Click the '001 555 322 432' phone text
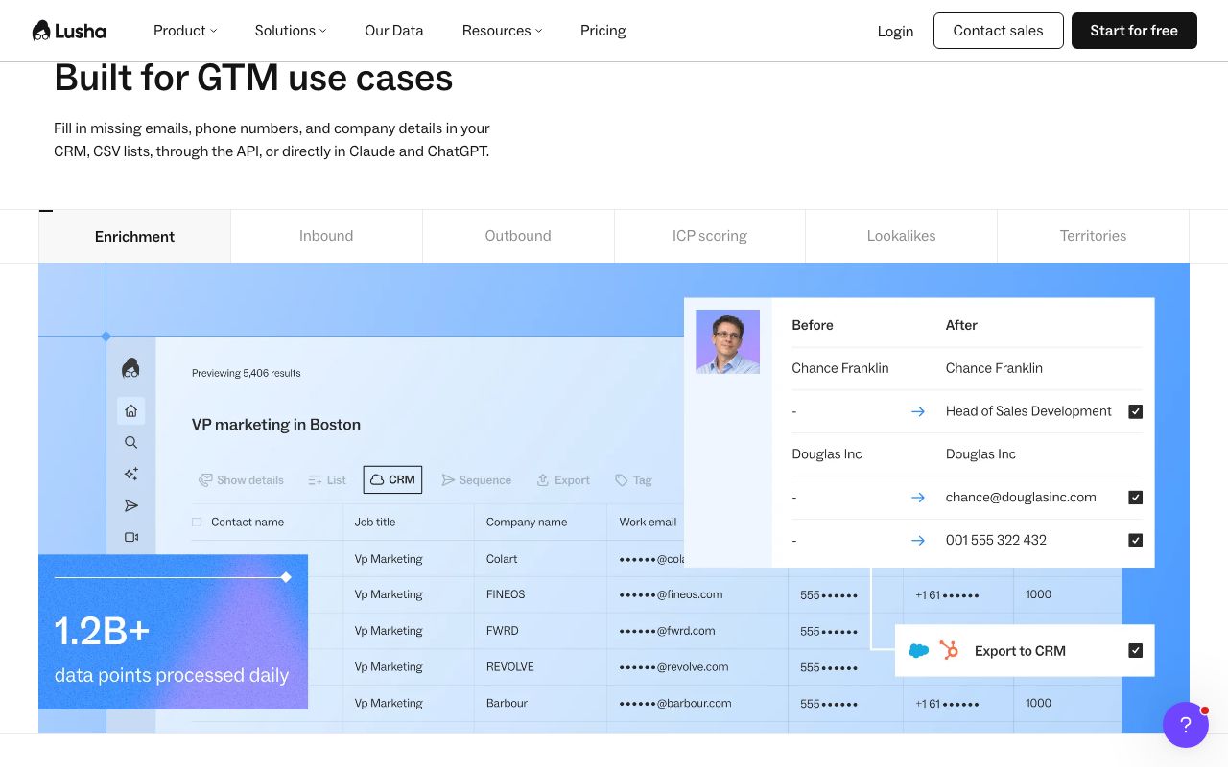Screen dimensions: 1228x767 click(x=996, y=541)
